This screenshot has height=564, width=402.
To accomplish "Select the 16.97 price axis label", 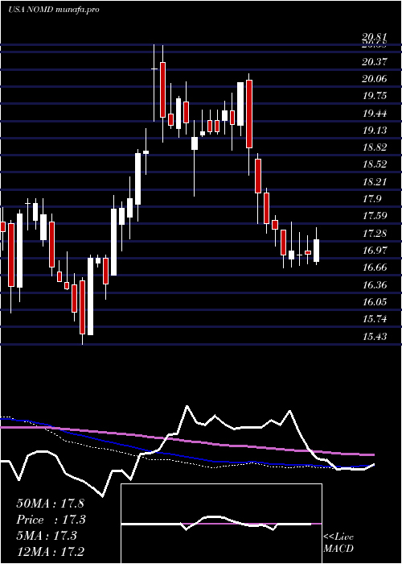I will click(375, 250).
